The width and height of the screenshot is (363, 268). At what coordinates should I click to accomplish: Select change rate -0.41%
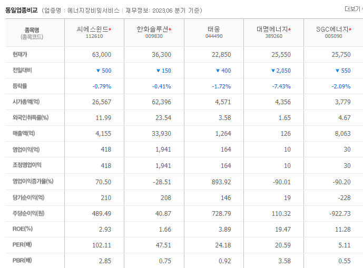[162, 86]
